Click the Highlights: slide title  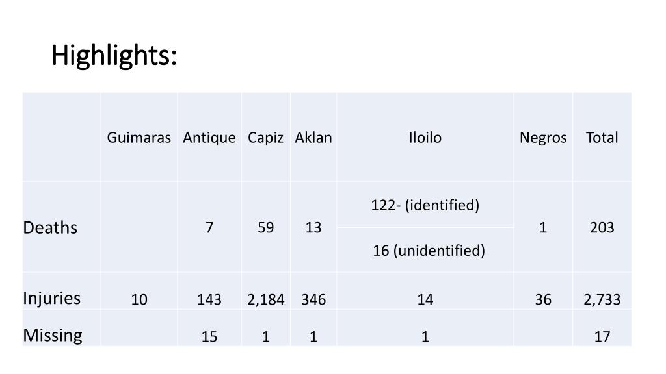click(114, 56)
